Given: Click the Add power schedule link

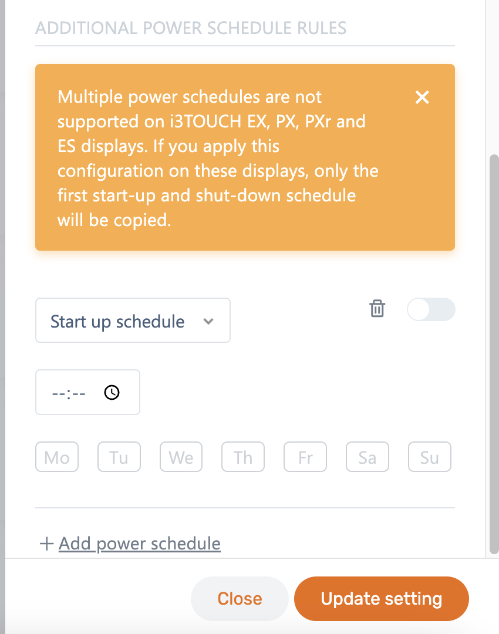Looking at the screenshot, I should click(x=140, y=544).
